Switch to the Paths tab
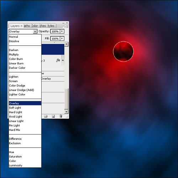178x178 pixels. (27, 26)
